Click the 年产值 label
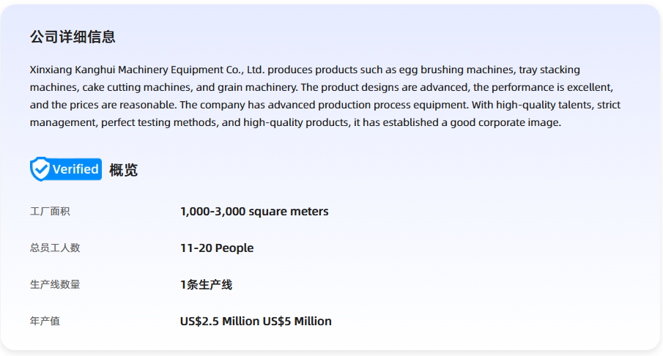Image resolution: width=663 pixels, height=356 pixels. (x=45, y=322)
